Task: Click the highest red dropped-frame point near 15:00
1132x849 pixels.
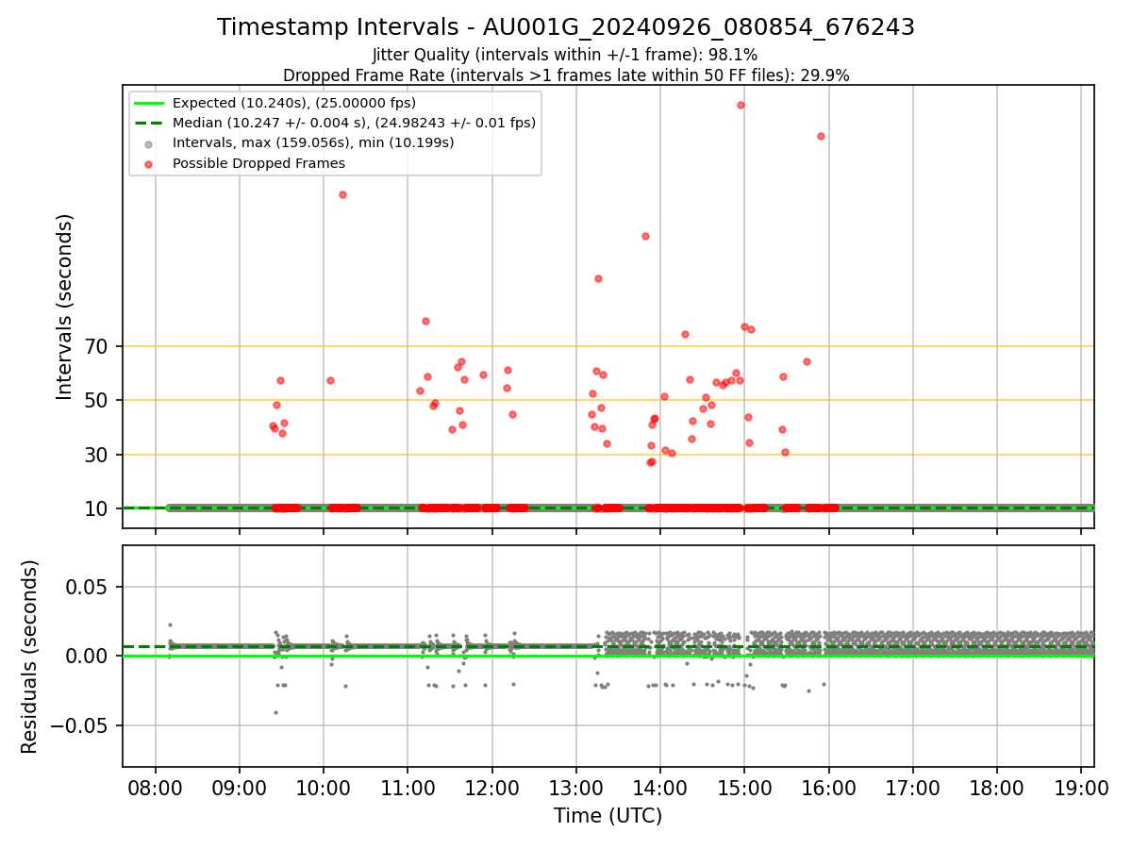Action: (741, 105)
